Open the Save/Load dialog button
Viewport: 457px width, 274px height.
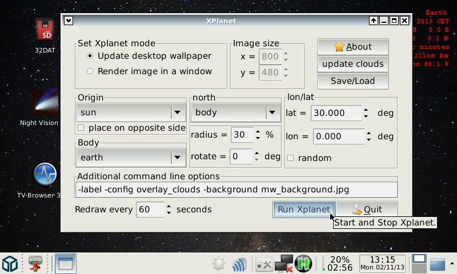click(x=352, y=81)
